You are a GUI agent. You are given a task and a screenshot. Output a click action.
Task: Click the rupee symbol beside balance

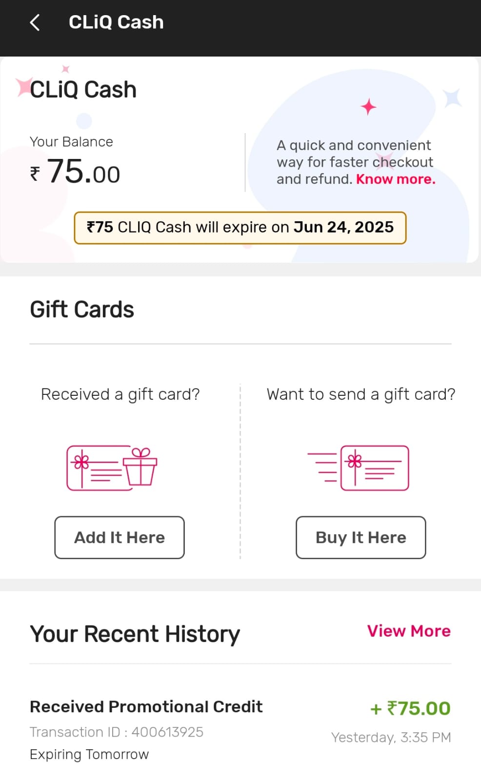(x=35, y=174)
